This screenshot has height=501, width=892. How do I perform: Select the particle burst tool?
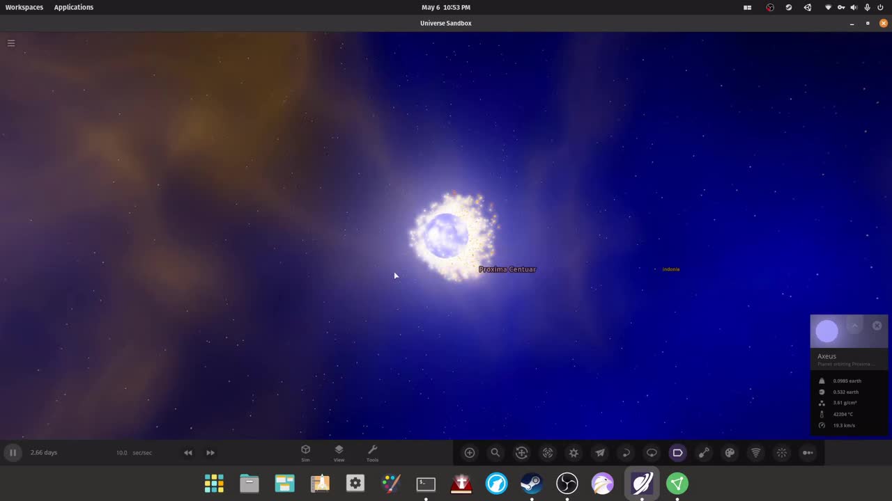tap(782, 452)
